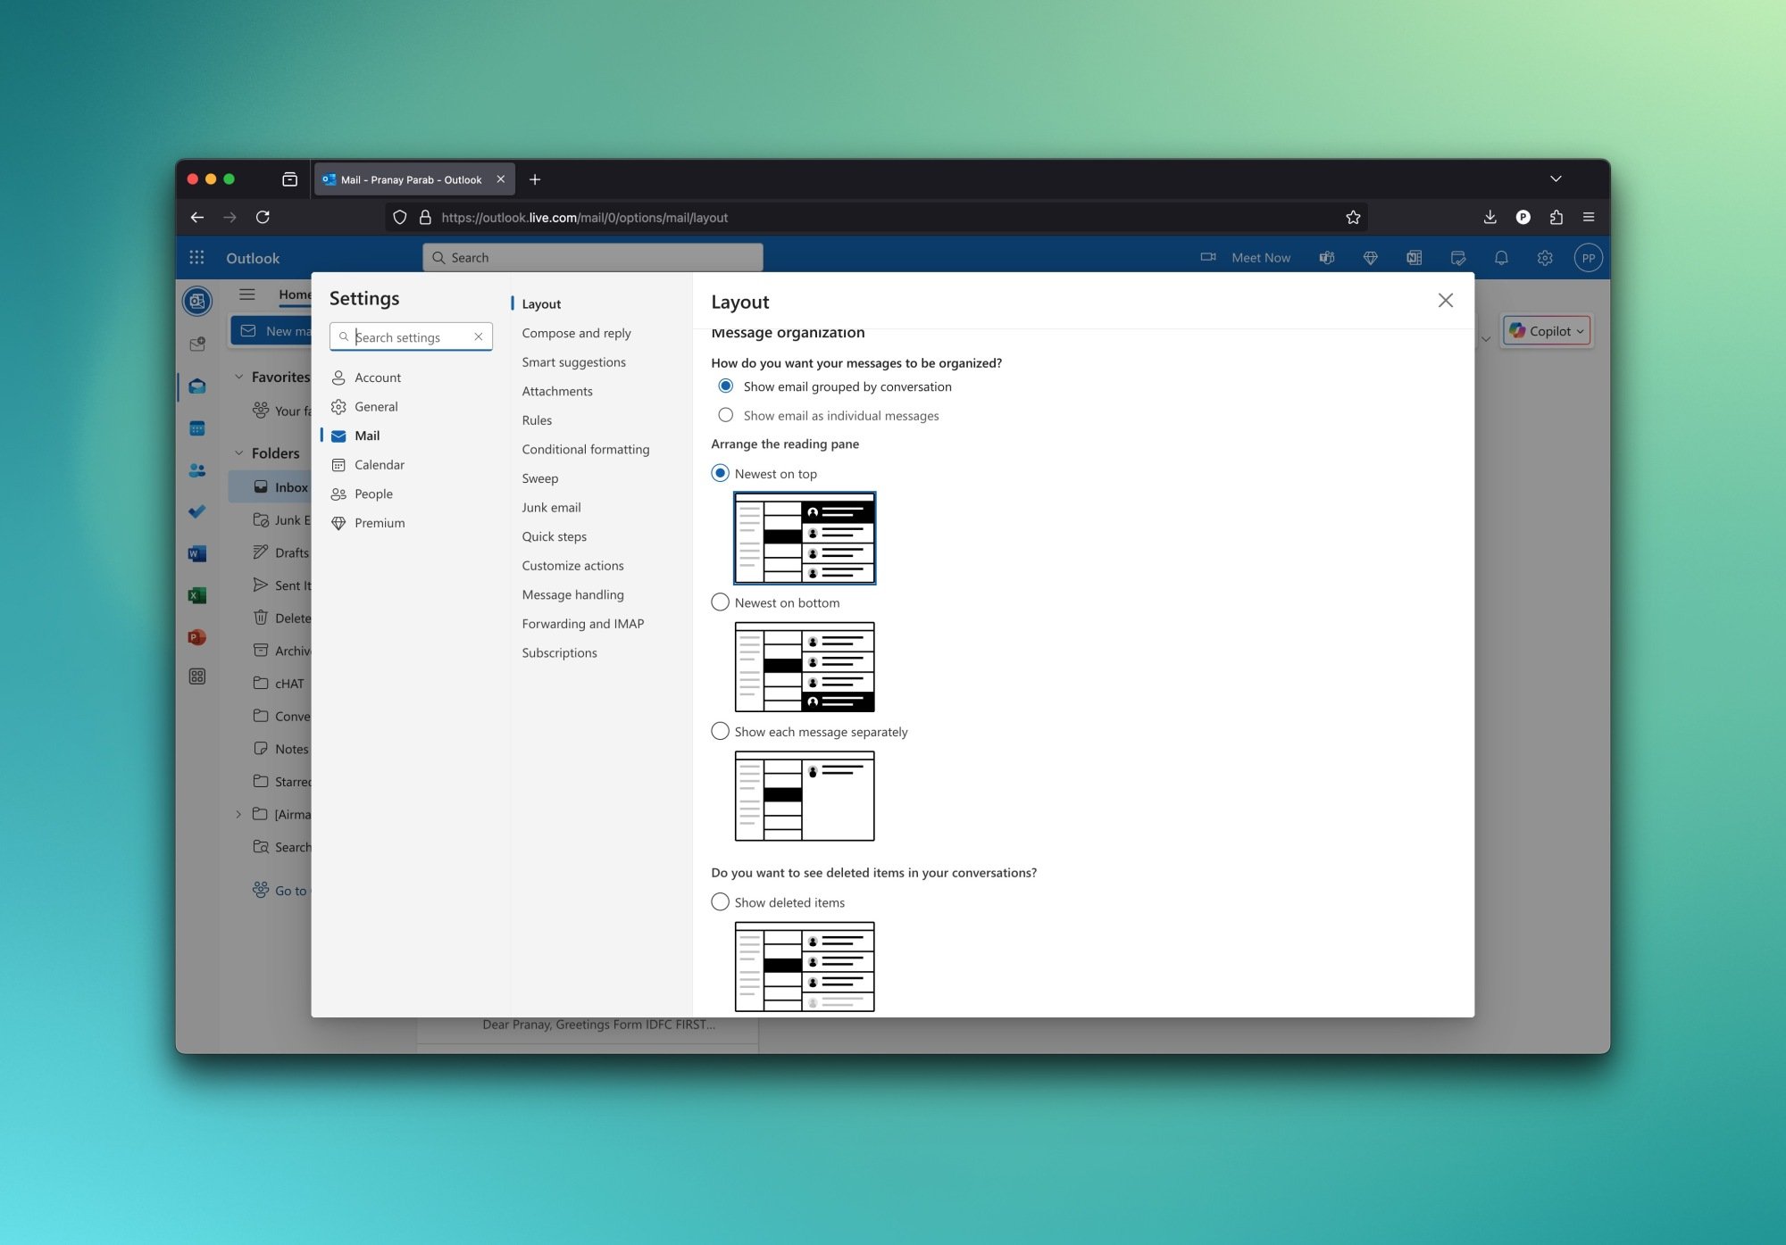Clear the settings search field

click(479, 336)
